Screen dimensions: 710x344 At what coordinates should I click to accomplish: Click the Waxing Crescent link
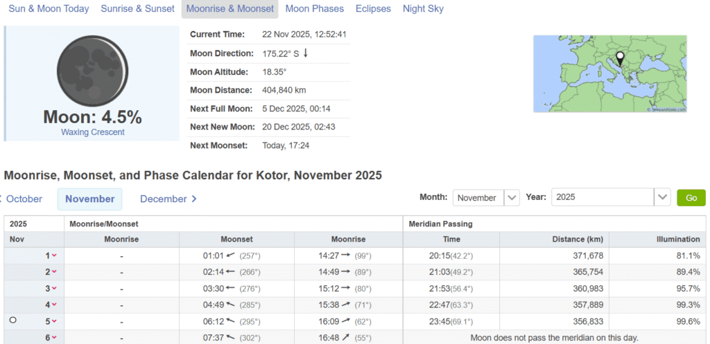point(92,132)
